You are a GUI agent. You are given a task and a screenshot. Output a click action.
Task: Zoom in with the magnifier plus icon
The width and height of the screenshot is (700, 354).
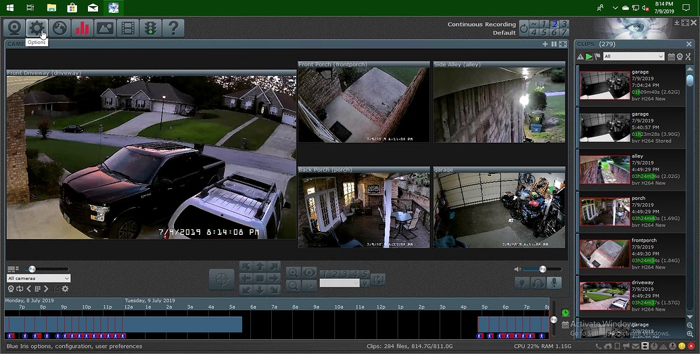click(x=293, y=272)
